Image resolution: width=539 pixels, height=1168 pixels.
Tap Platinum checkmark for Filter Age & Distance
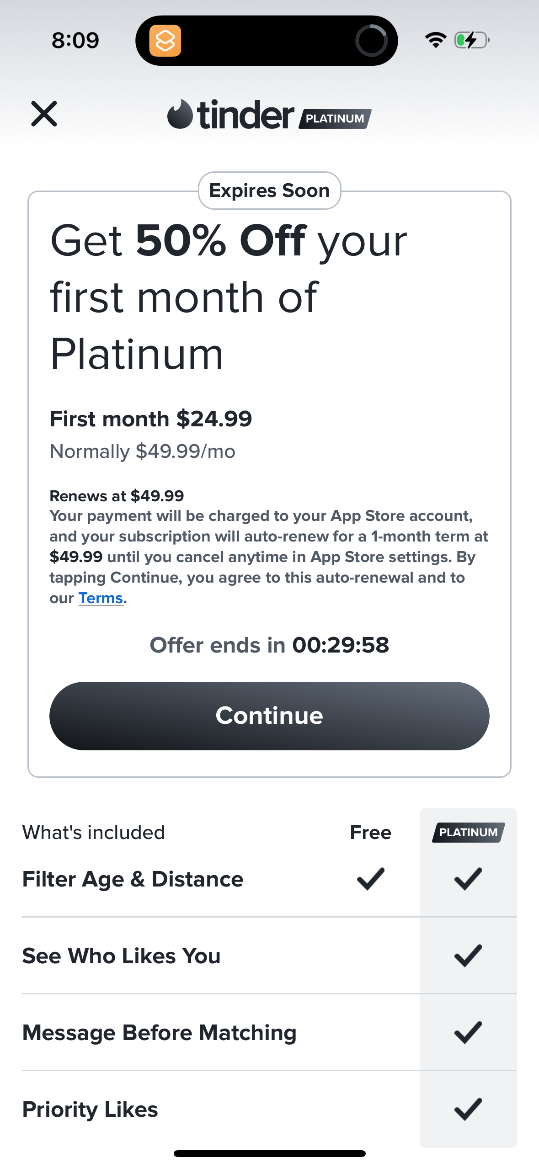[468, 879]
